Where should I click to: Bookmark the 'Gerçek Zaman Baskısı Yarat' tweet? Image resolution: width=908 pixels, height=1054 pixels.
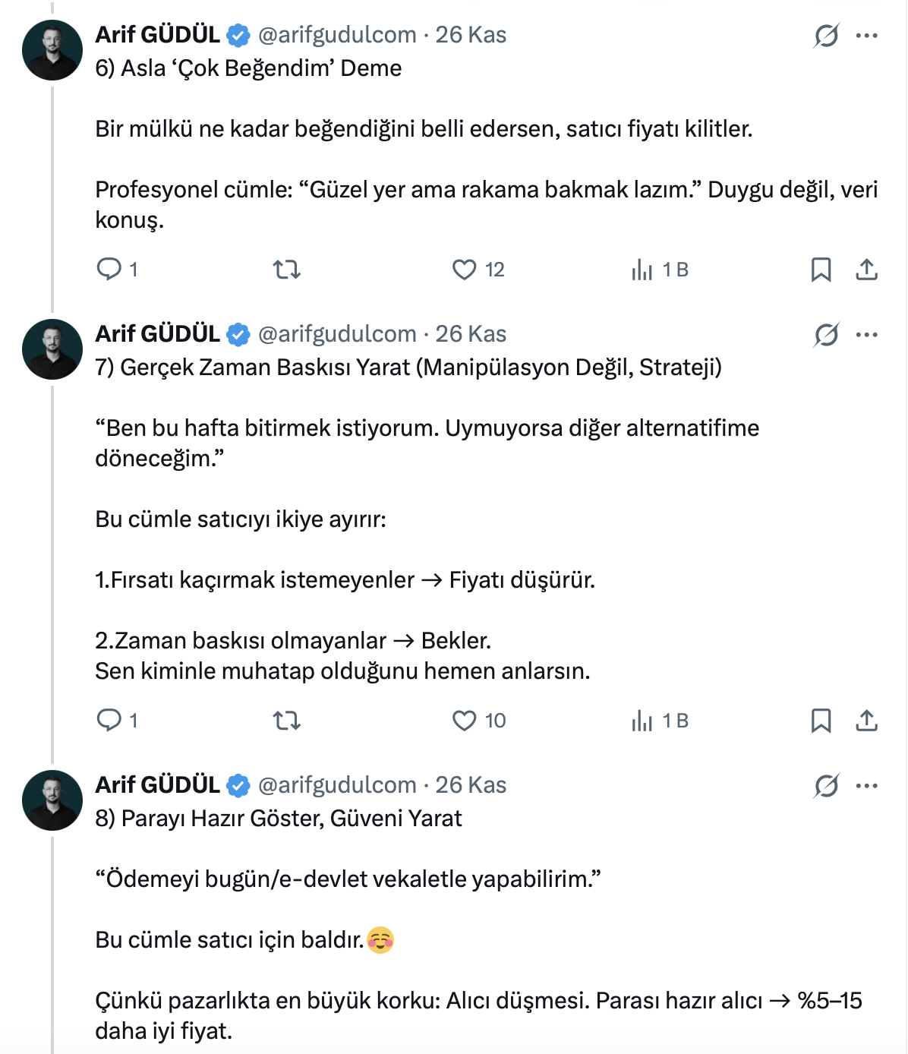point(821,721)
